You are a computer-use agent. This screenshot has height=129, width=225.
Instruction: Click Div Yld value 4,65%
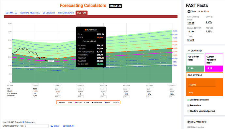point(209,22)
